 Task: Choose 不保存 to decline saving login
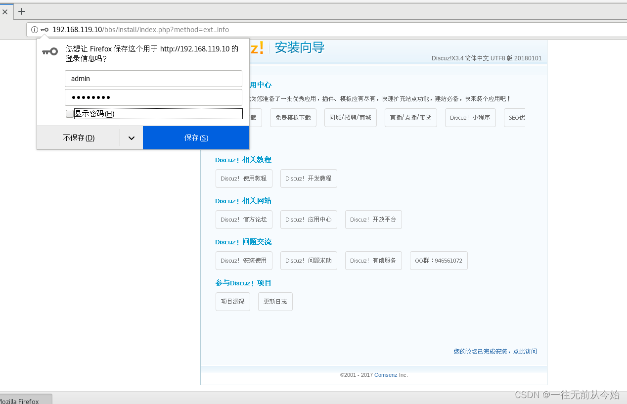pyautogui.click(x=79, y=137)
